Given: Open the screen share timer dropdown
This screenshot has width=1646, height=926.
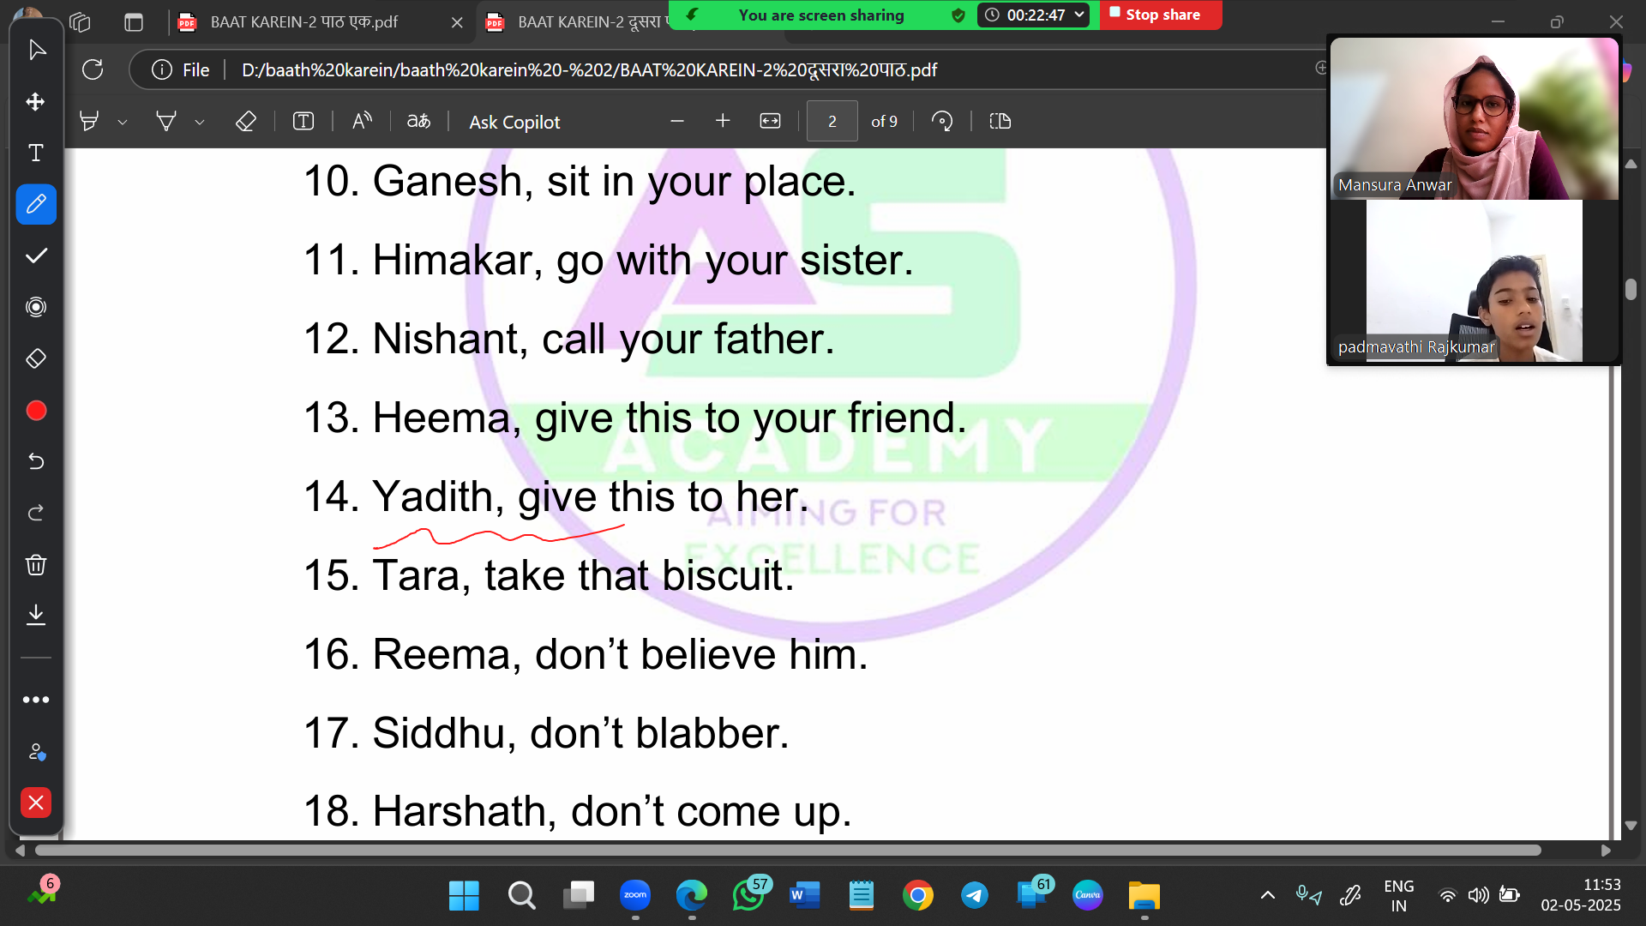Looking at the screenshot, I should point(1079,15).
